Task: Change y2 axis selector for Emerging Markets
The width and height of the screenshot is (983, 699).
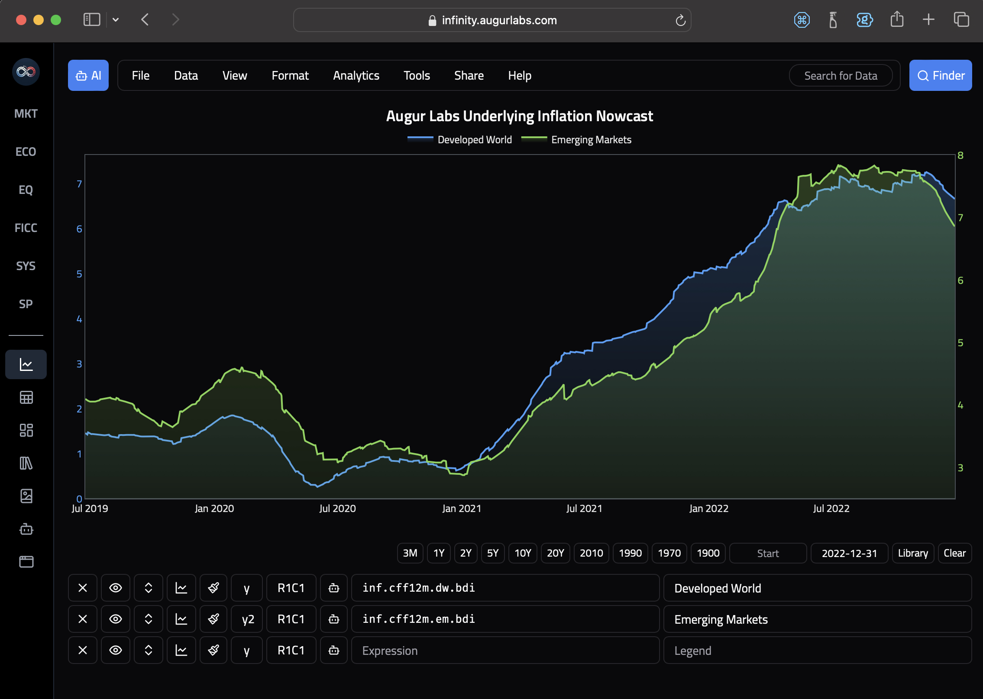Action: tap(247, 619)
